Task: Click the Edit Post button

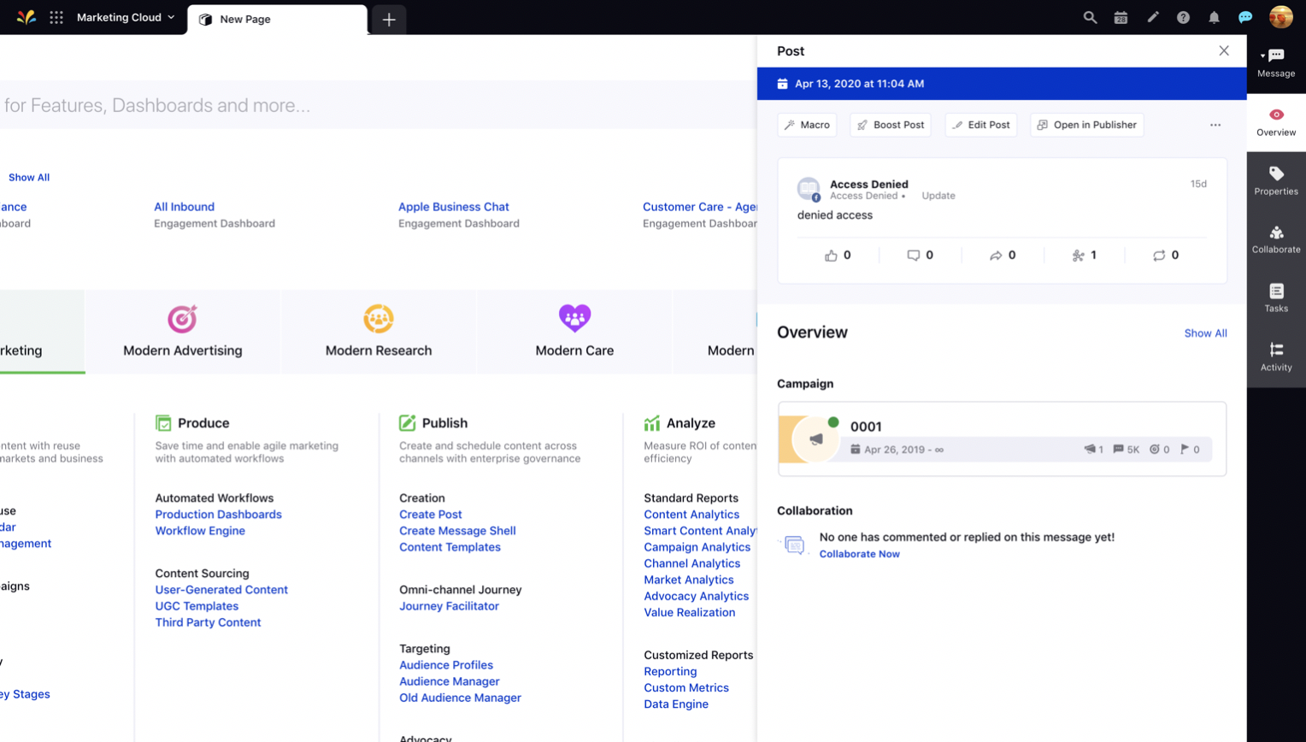Action: 980,125
